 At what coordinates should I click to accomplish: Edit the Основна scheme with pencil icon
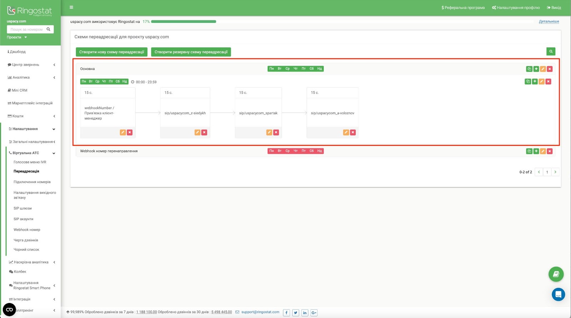543,69
